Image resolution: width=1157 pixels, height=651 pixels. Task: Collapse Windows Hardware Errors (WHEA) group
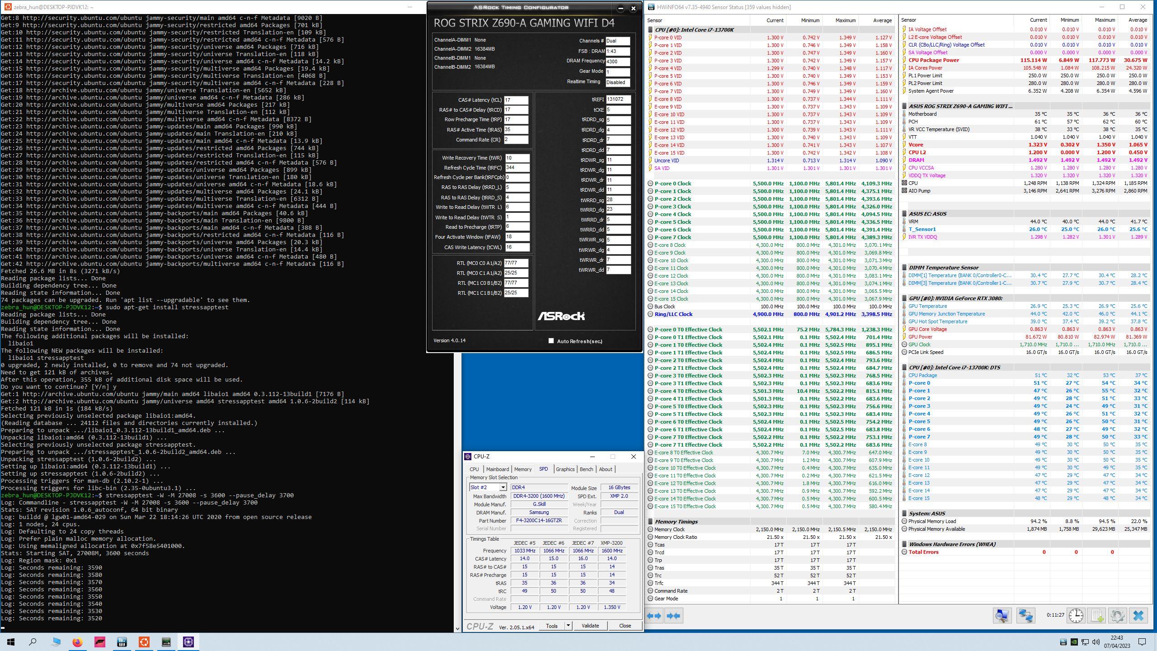click(904, 544)
